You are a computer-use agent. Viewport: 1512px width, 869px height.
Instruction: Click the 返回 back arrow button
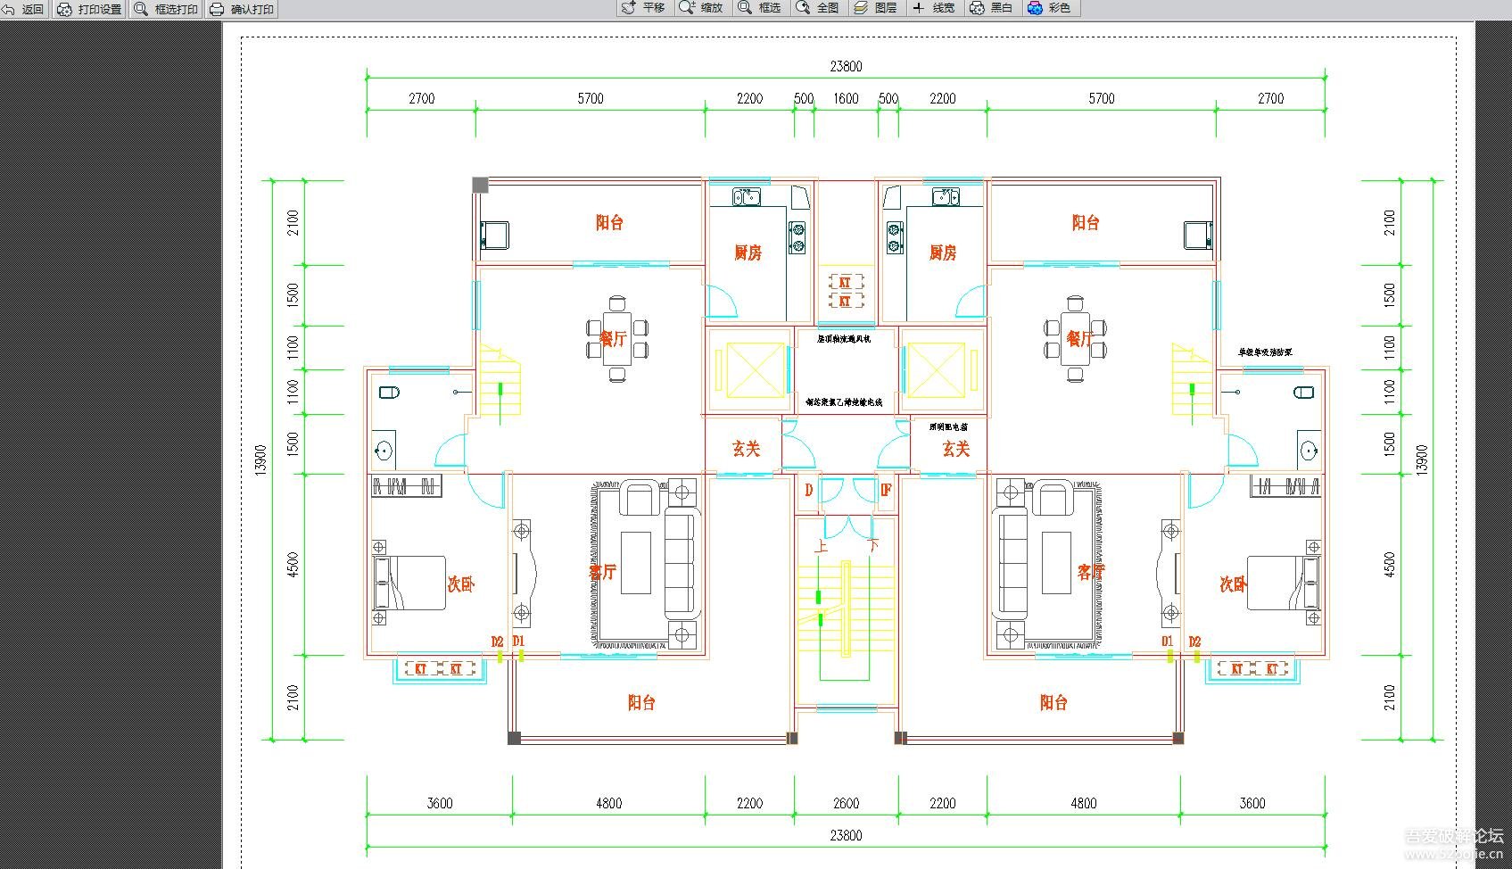24,9
